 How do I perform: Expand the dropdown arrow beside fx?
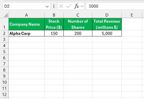coord(82,6)
